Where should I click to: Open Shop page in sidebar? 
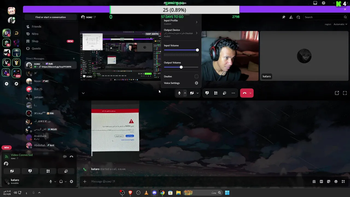coord(50,41)
